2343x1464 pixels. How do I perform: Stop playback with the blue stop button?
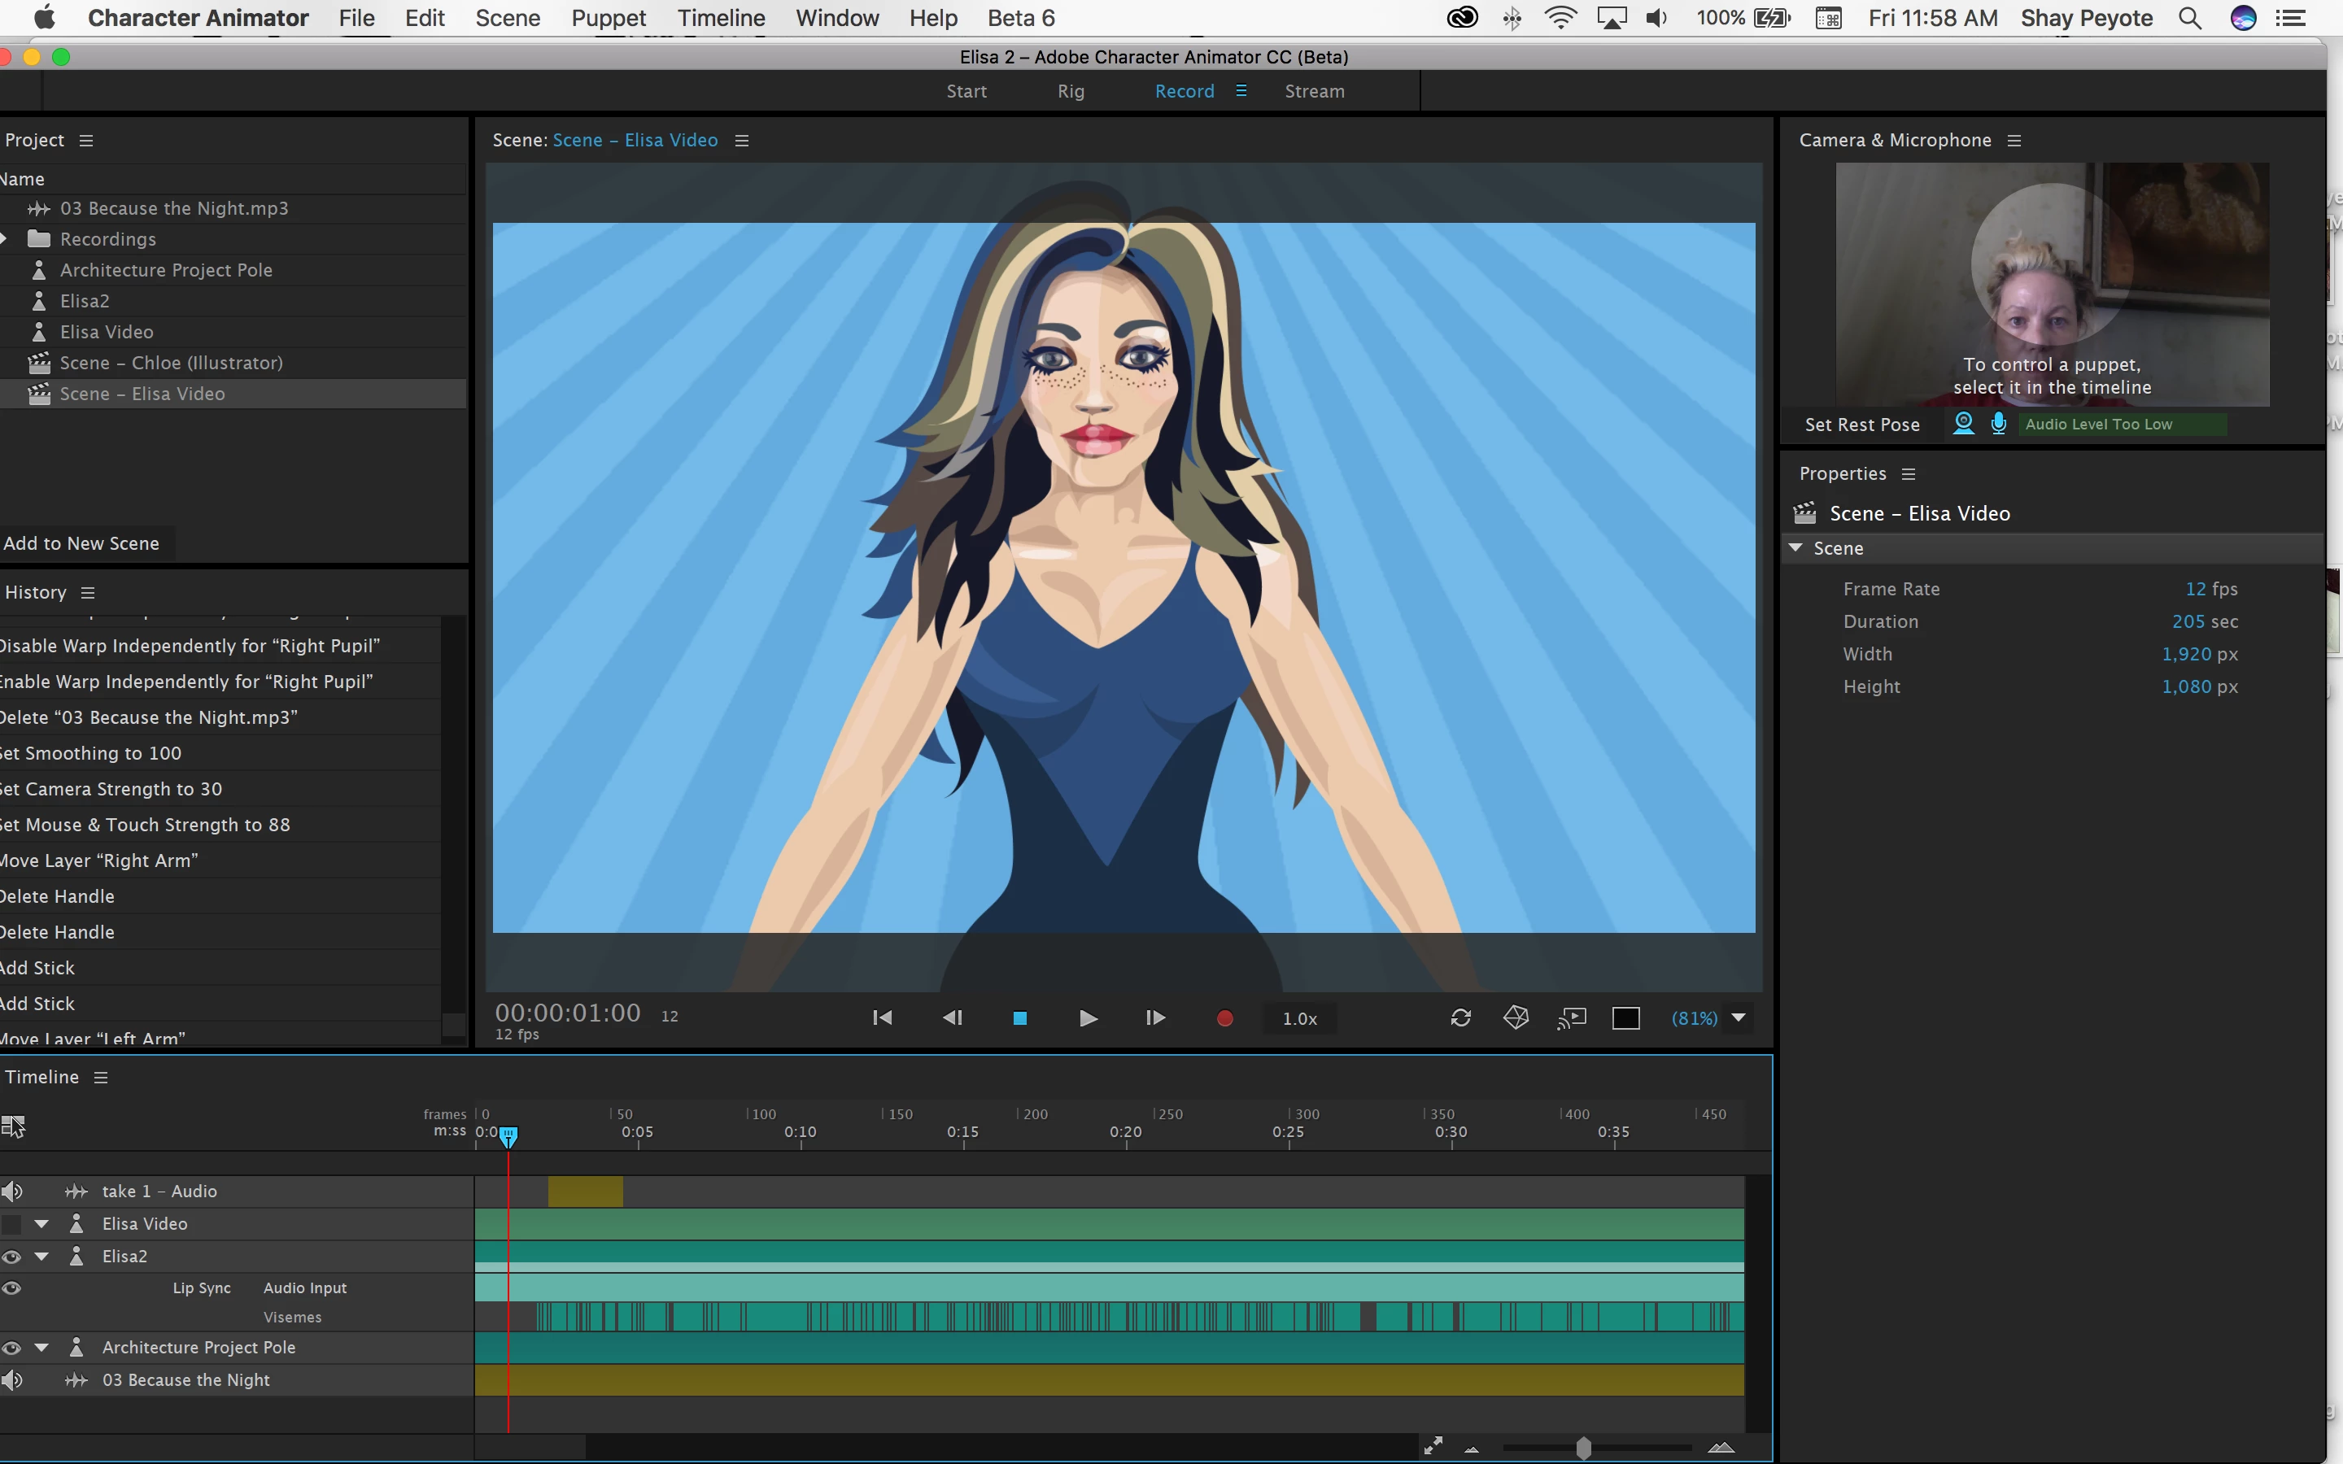(1019, 1017)
